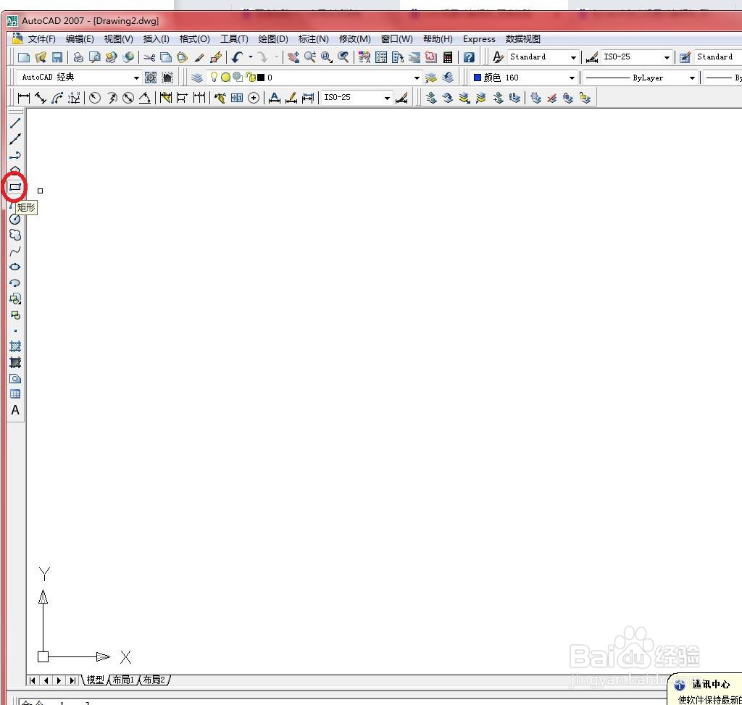This screenshot has width=742, height=705.
Task: Click the Undo arrow icon
Action: (237, 57)
